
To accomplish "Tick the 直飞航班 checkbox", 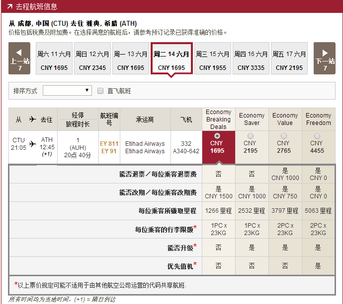I will pos(100,91).
